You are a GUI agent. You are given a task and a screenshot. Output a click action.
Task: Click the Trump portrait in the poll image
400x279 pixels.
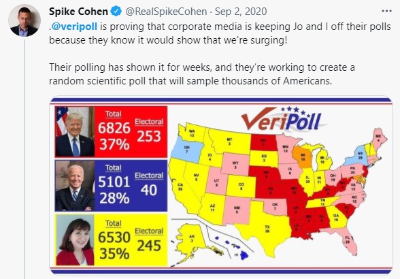click(x=75, y=132)
